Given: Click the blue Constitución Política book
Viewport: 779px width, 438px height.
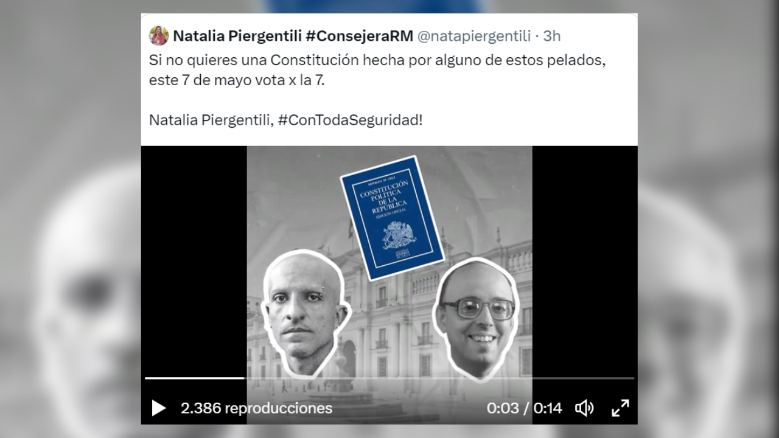Looking at the screenshot, I should (392, 218).
